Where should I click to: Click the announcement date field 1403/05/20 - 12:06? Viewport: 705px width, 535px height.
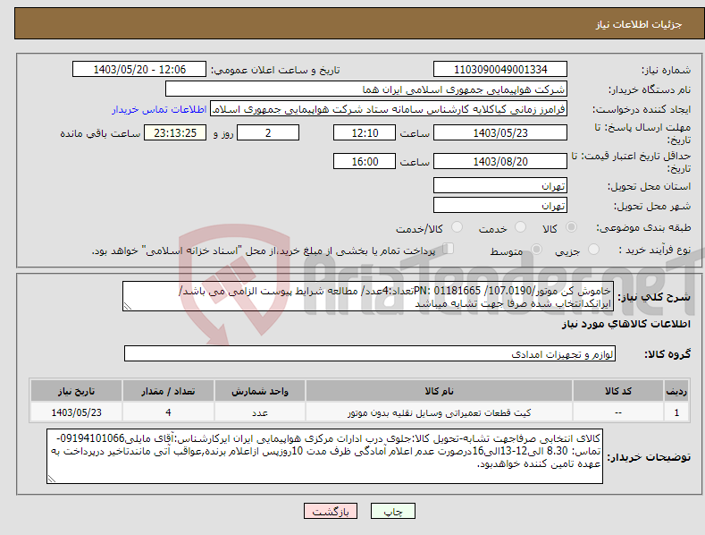pos(138,70)
